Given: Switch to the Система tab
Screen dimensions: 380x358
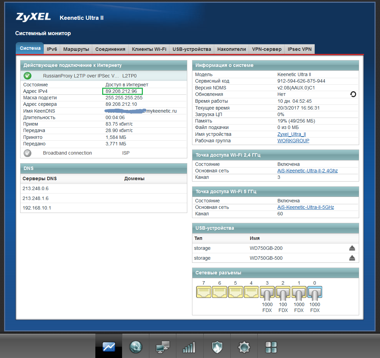Looking at the screenshot, I should 30,48.
